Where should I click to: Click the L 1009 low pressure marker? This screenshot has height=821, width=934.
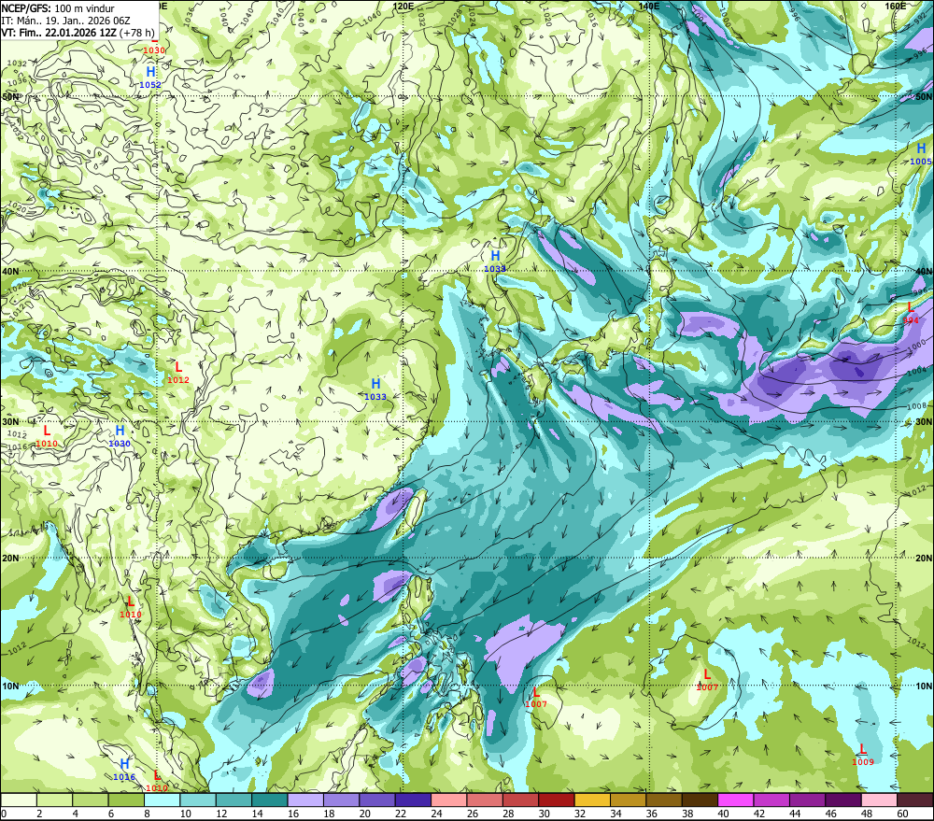click(862, 755)
